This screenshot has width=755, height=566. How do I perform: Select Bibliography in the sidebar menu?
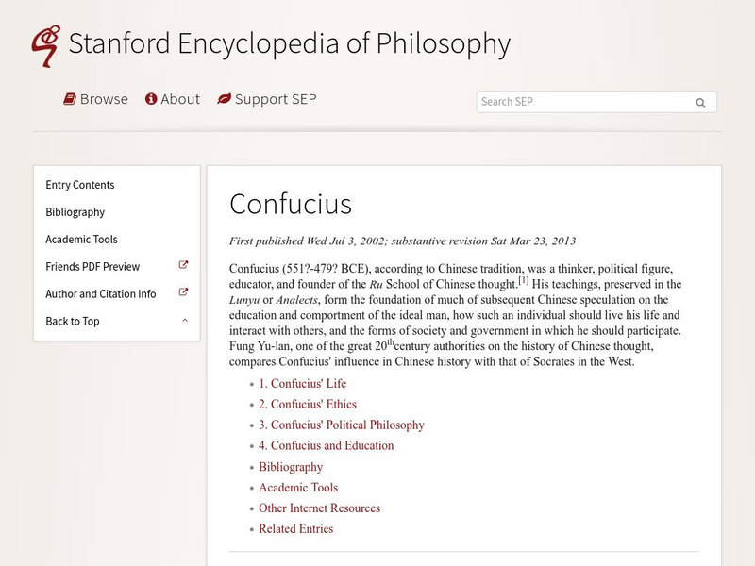point(75,212)
